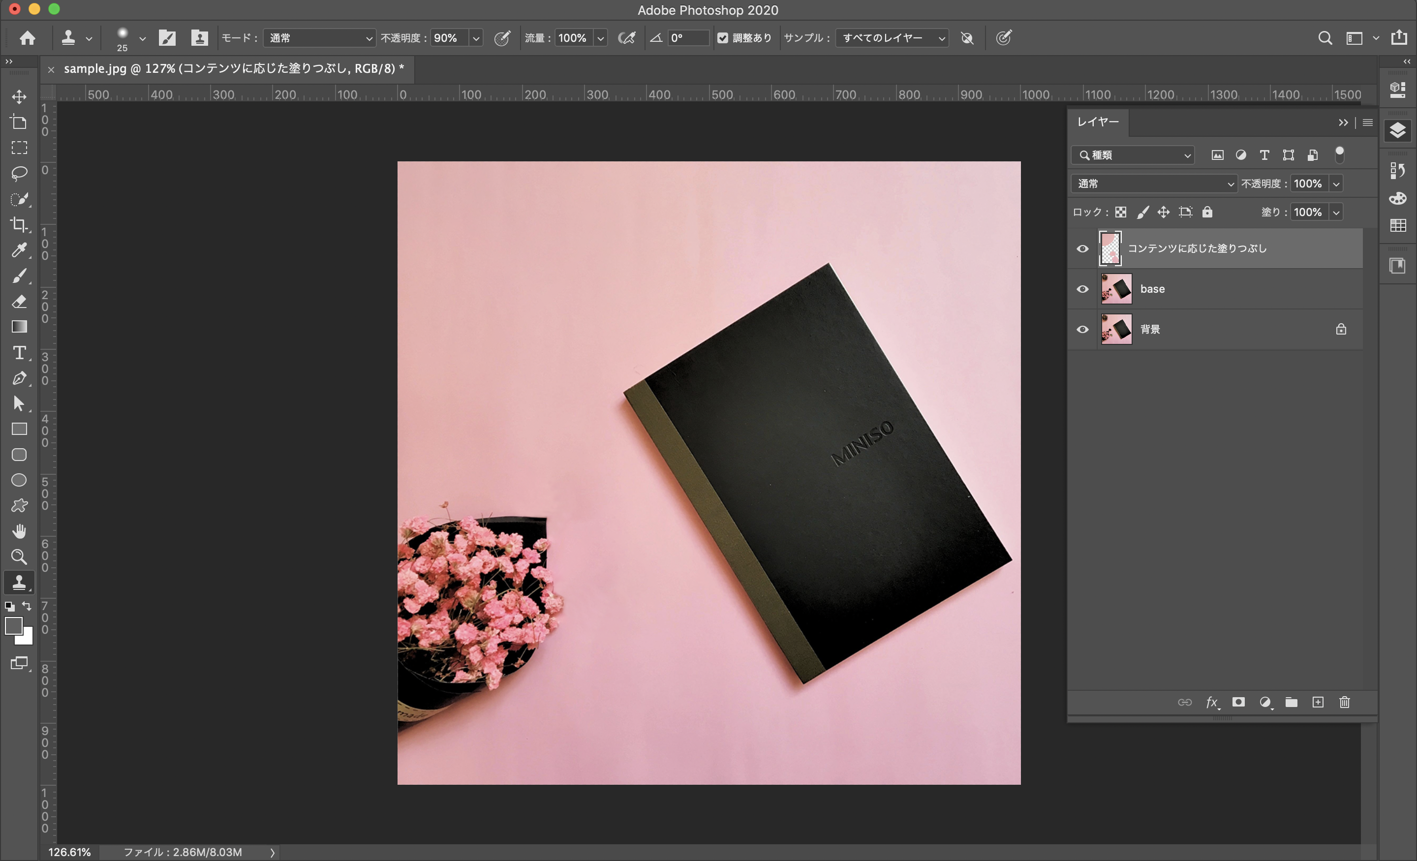The height and width of the screenshot is (861, 1417).
Task: Reset default foreground and background colors
Action: click(10, 606)
